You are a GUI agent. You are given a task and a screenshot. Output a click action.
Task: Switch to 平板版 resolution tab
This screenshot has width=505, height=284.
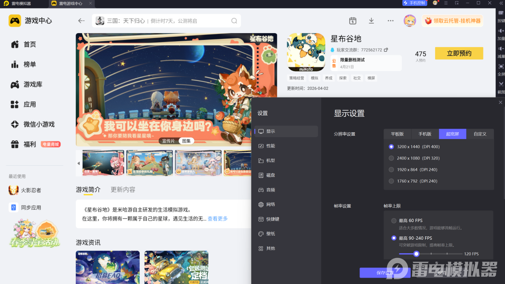pos(398,134)
